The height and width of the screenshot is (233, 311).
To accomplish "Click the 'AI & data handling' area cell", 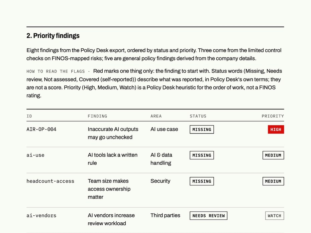I will click(161, 159).
